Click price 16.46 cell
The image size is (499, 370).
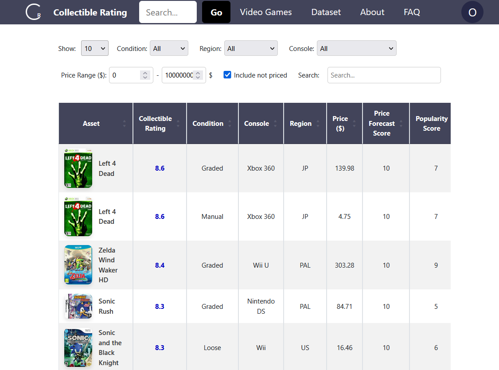click(x=344, y=348)
